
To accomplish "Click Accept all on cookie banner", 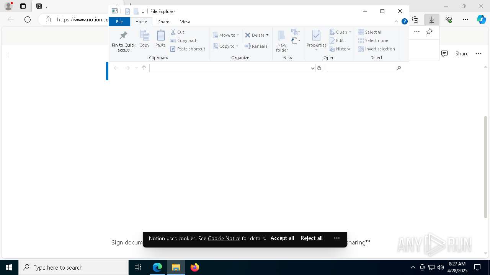I will pyautogui.click(x=283, y=238).
